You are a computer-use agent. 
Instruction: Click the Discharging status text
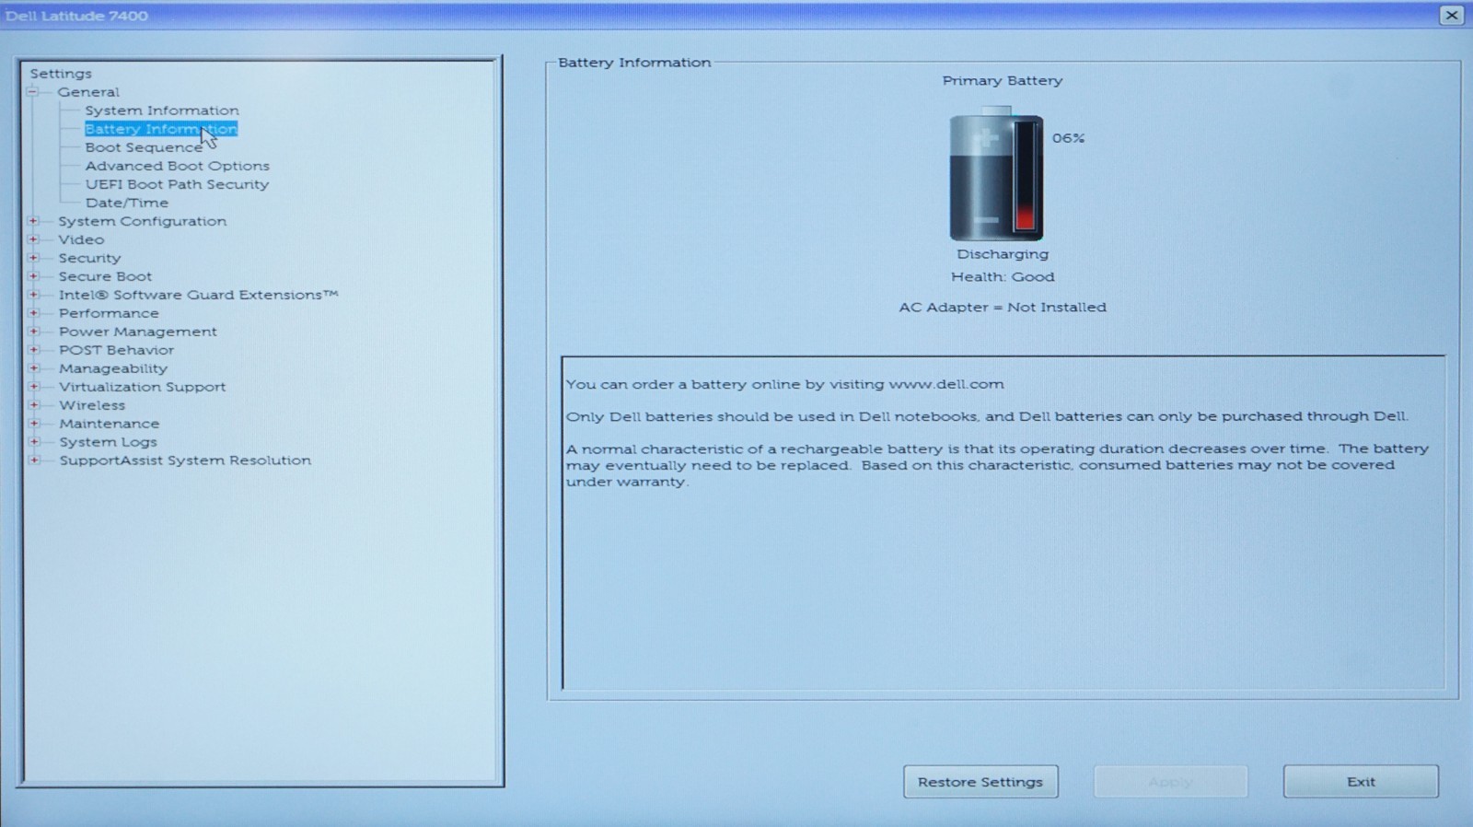[1003, 254]
